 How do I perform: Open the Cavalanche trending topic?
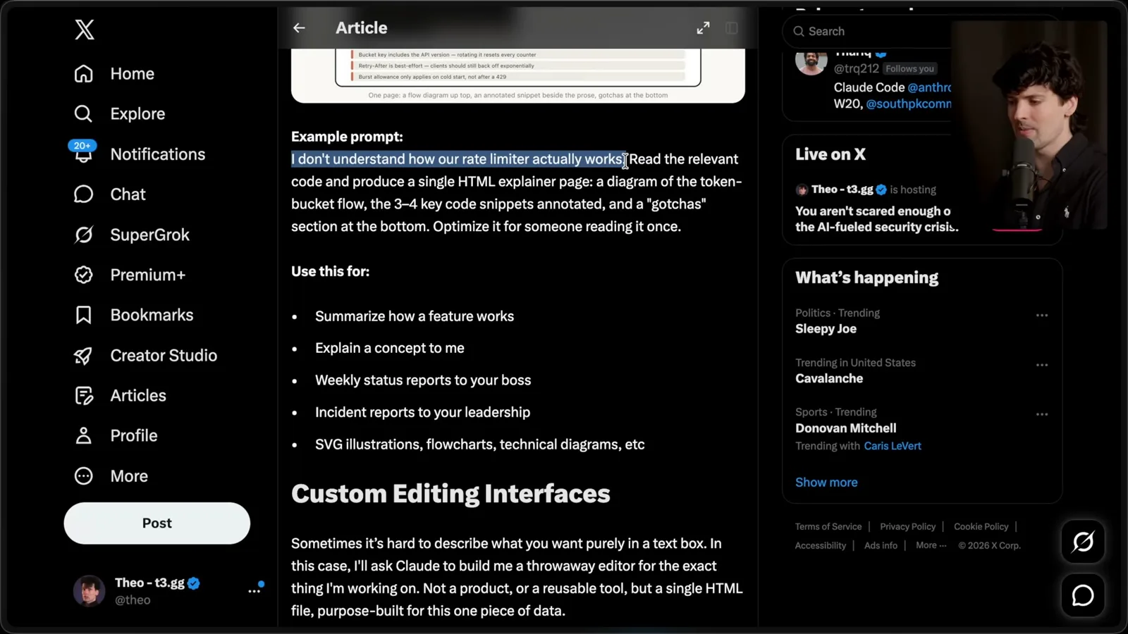coord(829,378)
